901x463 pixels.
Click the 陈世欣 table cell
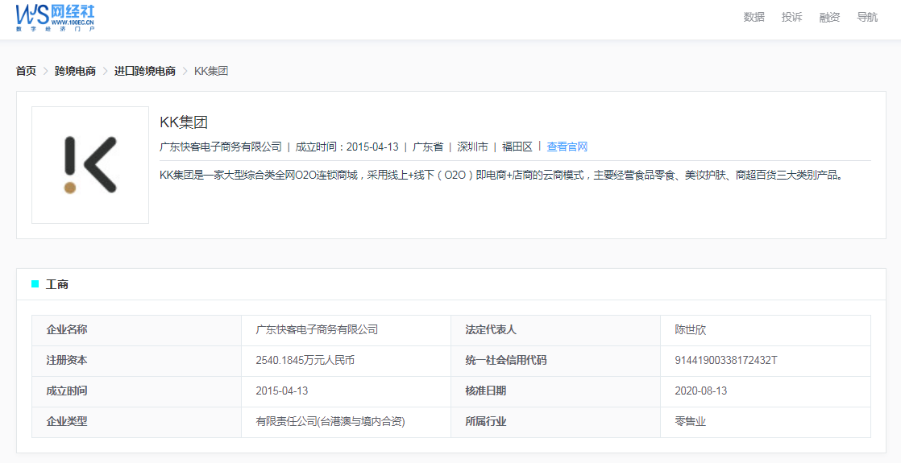690,329
